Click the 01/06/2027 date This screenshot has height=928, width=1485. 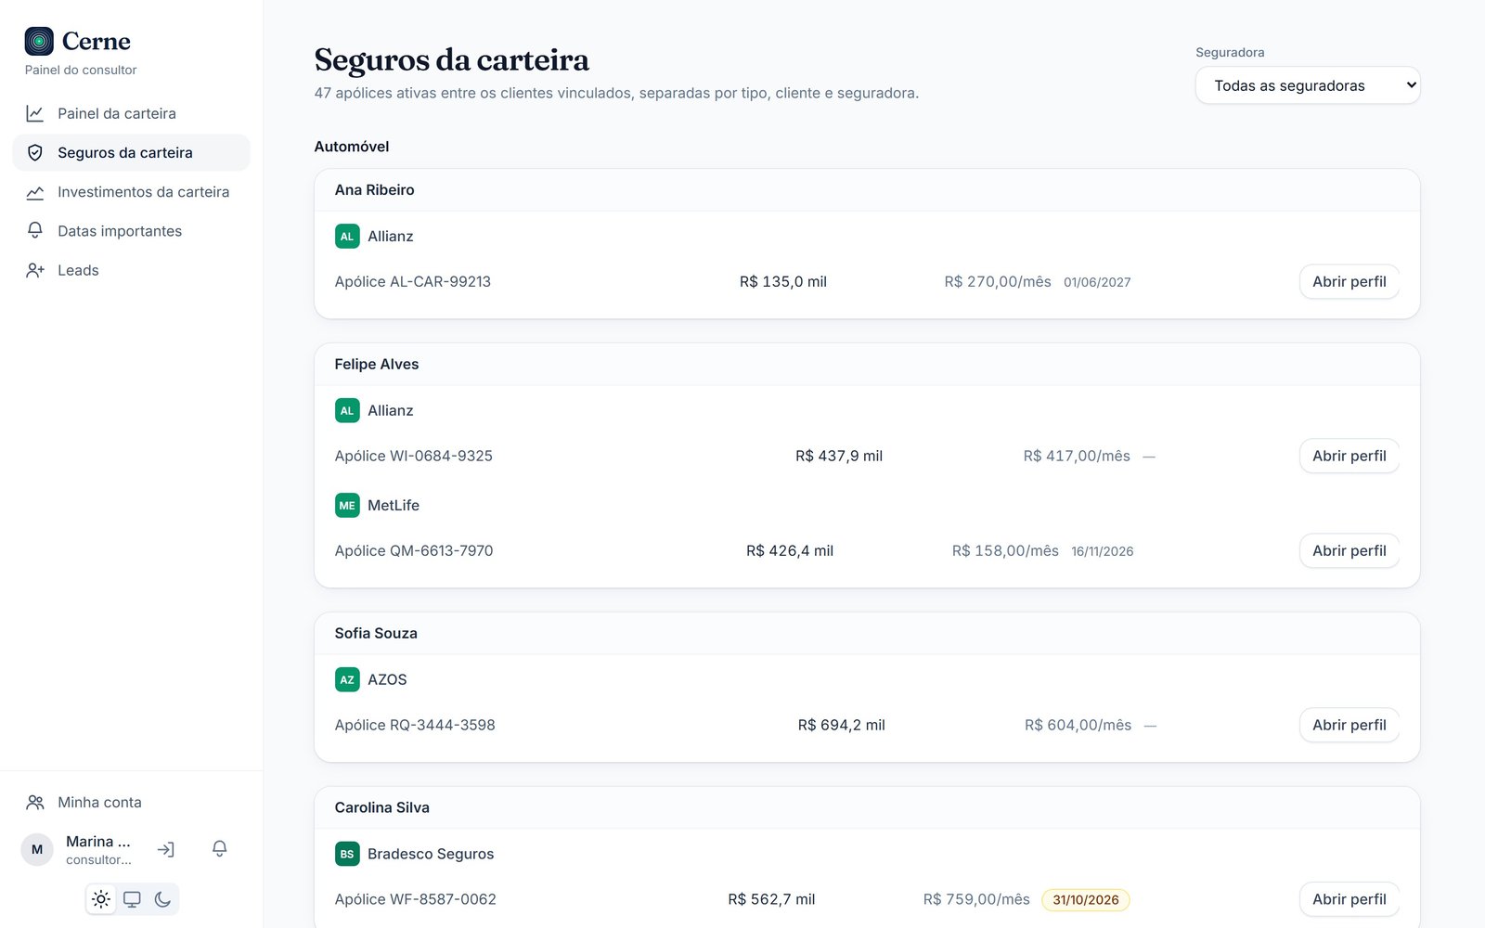tap(1097, 282)
